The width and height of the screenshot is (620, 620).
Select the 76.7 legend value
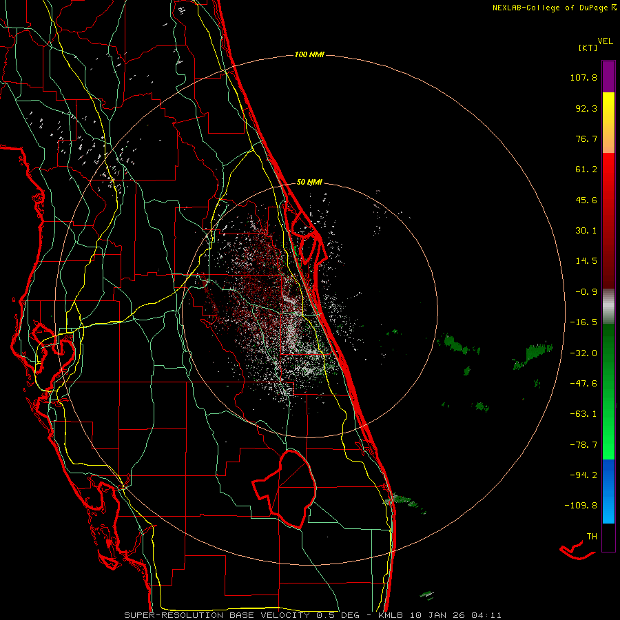point(586,138)
